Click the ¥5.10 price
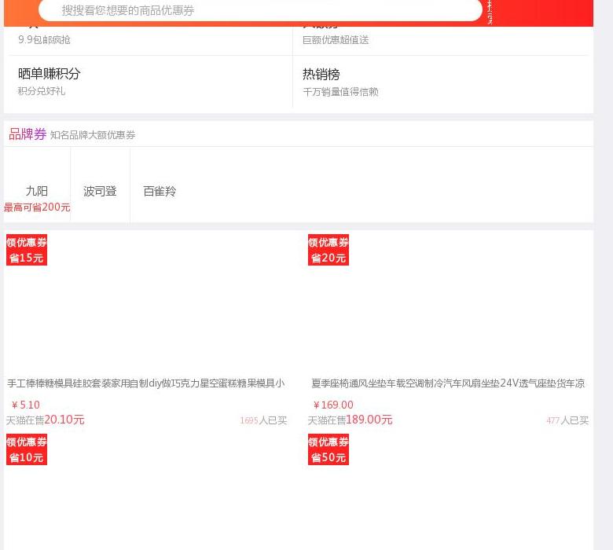The height and width of the screenshot is (550, 613). tap(25, 405)
